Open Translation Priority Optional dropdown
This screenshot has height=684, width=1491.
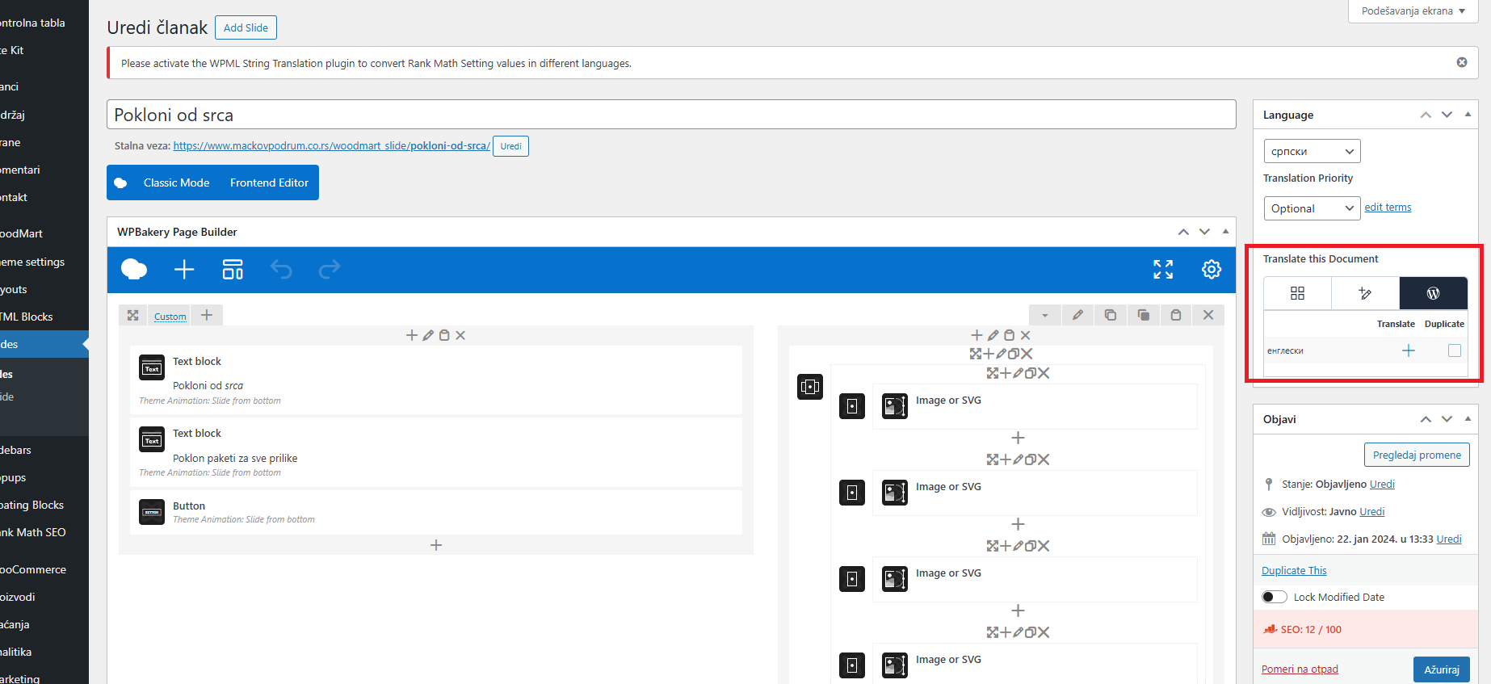tap(1312, 208)
